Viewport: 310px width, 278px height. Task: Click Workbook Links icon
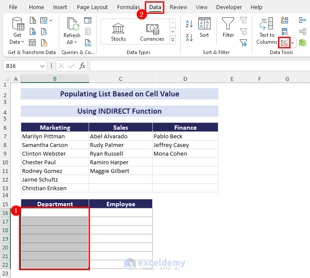point(88,43)
